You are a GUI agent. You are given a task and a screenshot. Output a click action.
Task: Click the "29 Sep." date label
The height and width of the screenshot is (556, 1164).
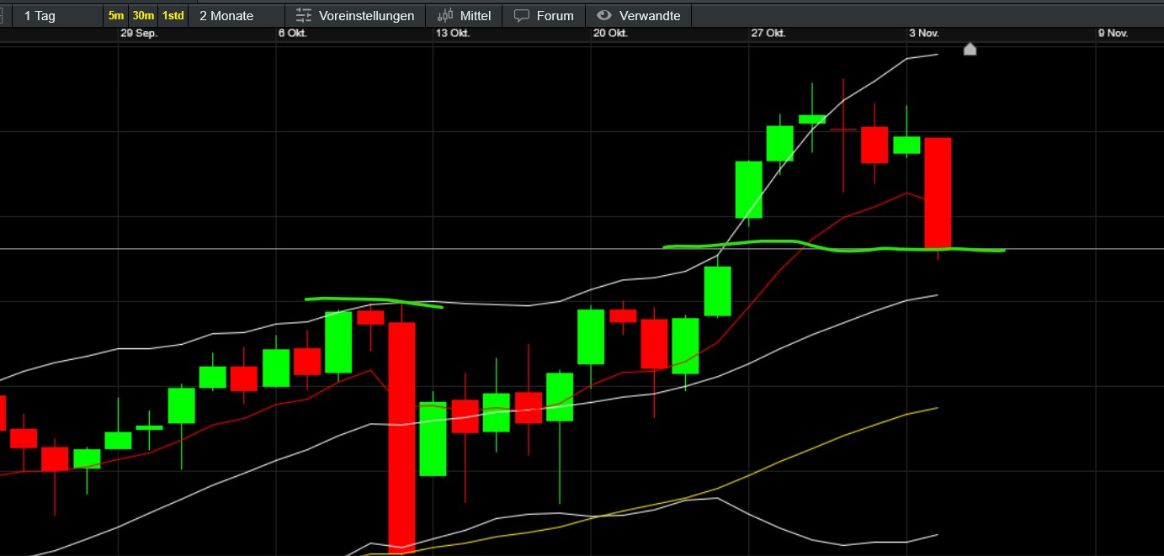139,33
